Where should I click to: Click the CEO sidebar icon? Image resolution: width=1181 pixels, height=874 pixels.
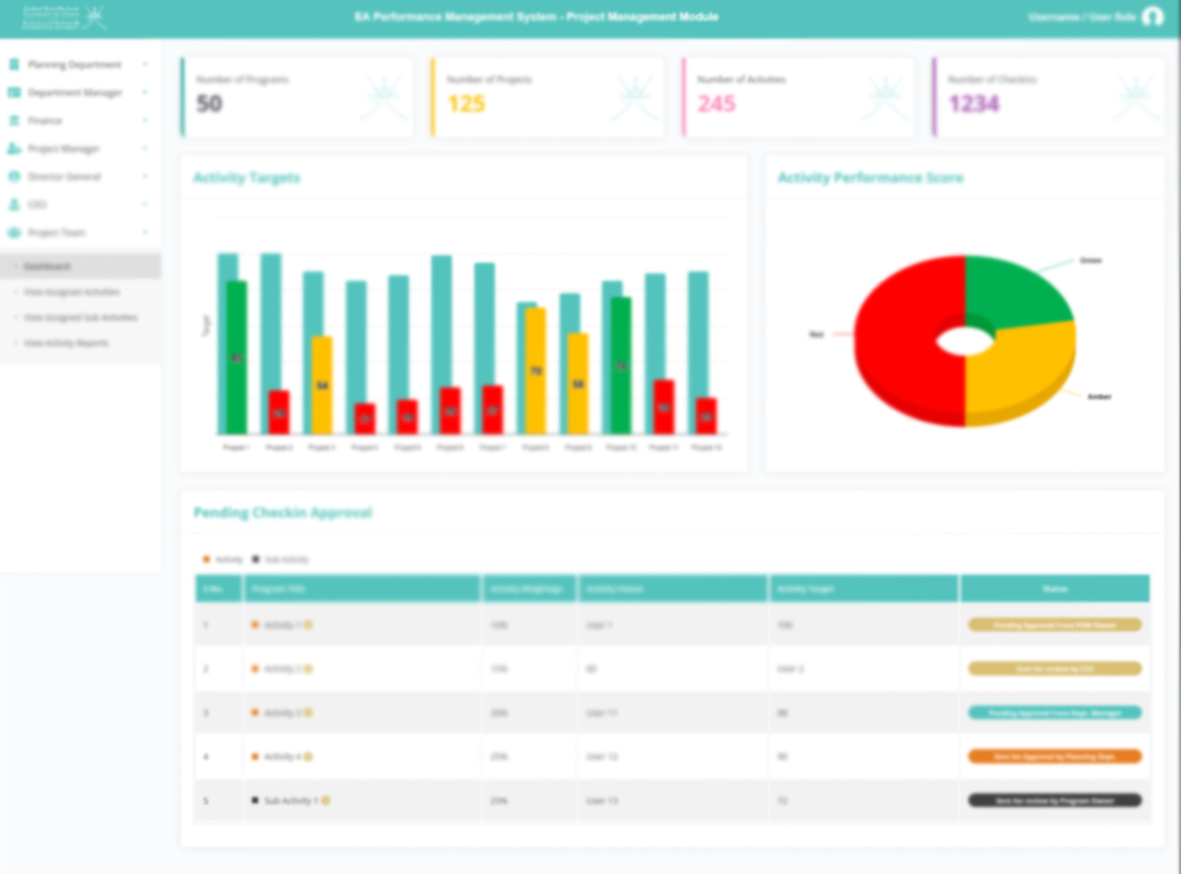14,204
